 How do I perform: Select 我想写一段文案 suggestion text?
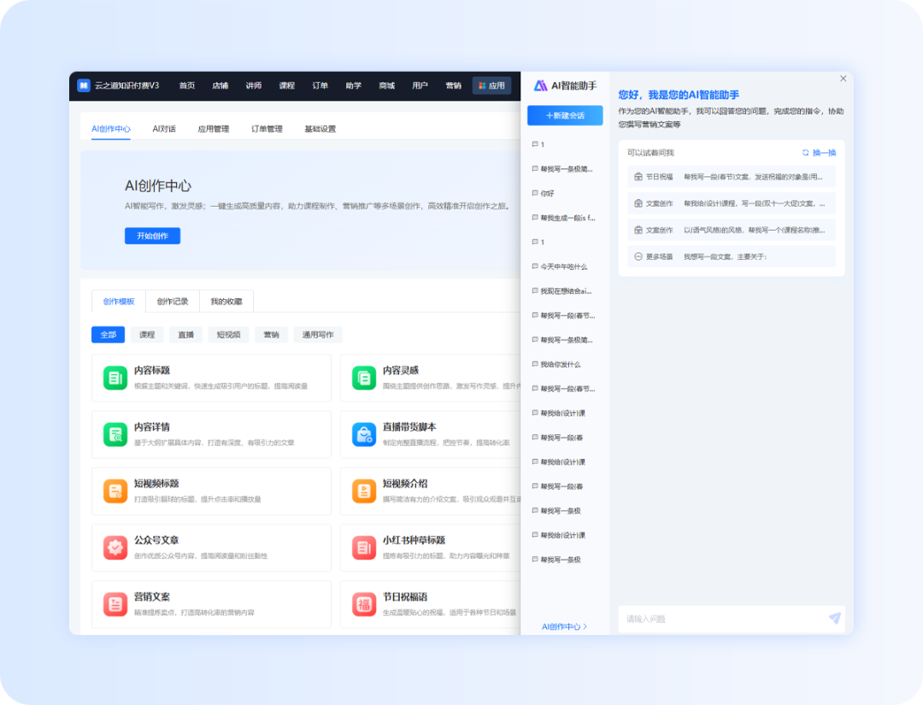tap(725, 256)
